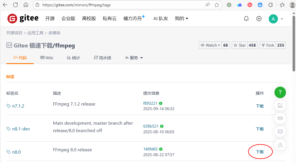Click the site lock icon in address bar

(x=38, y=5)
